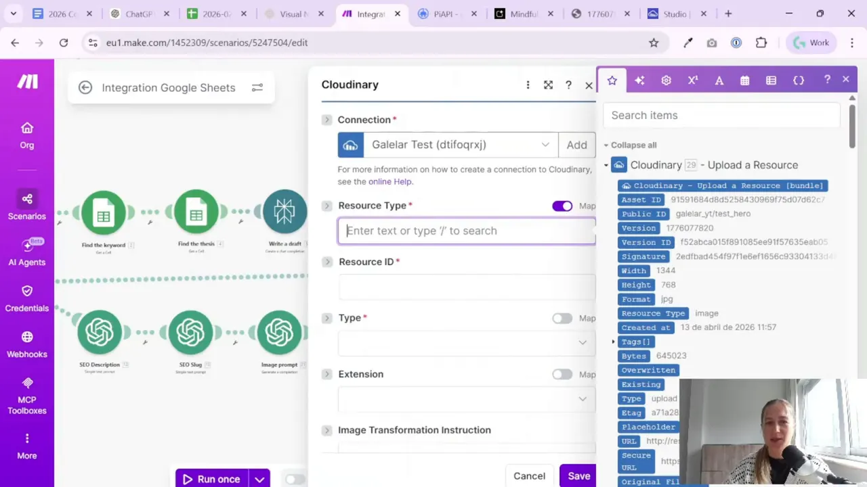
Task: Add a new Cloudinary connection
Action: click(x=577, y=145)
